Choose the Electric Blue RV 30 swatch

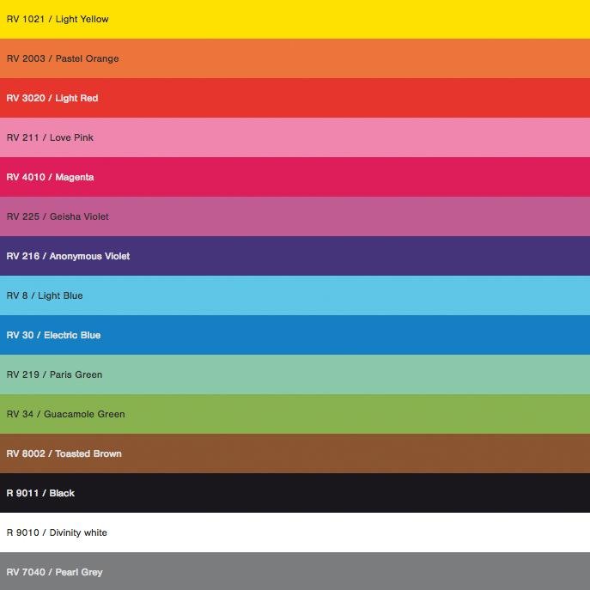[x=295, y=335]
